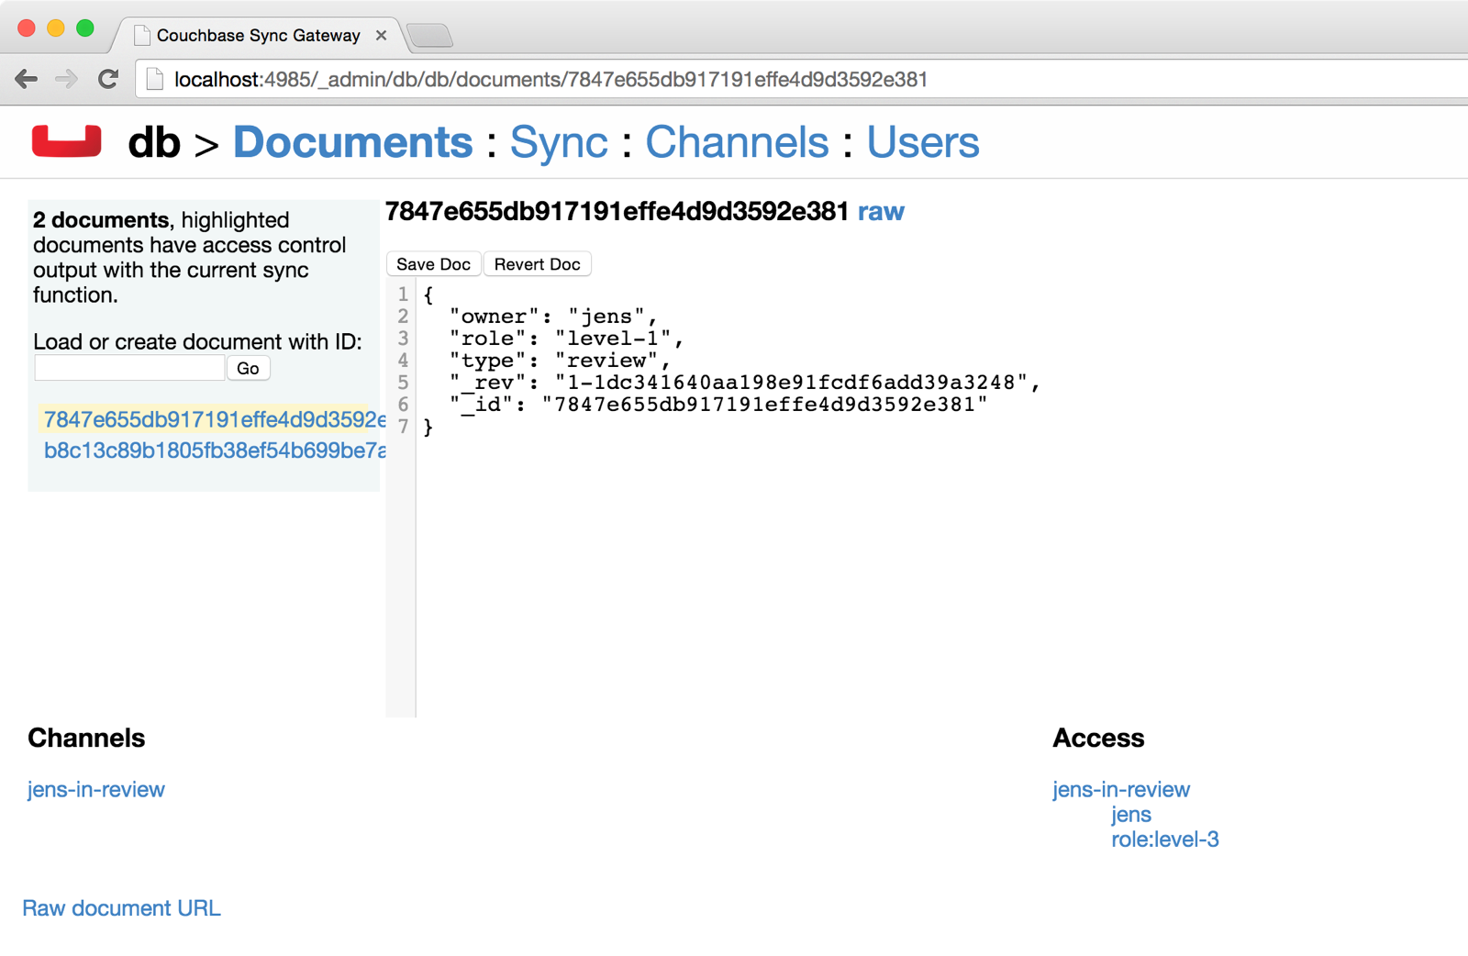Screen dimensions: 1468x956
Task: Open the b8c13c89 document in the list
Action: point(213,450)
